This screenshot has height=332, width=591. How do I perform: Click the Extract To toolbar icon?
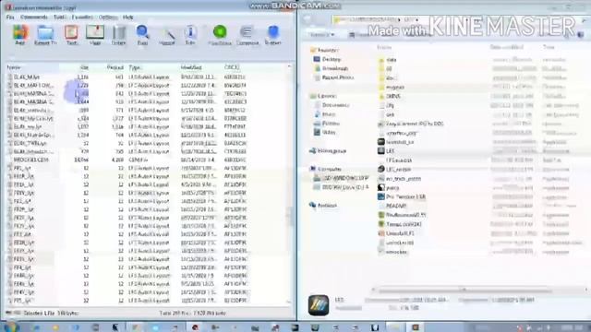45,35
